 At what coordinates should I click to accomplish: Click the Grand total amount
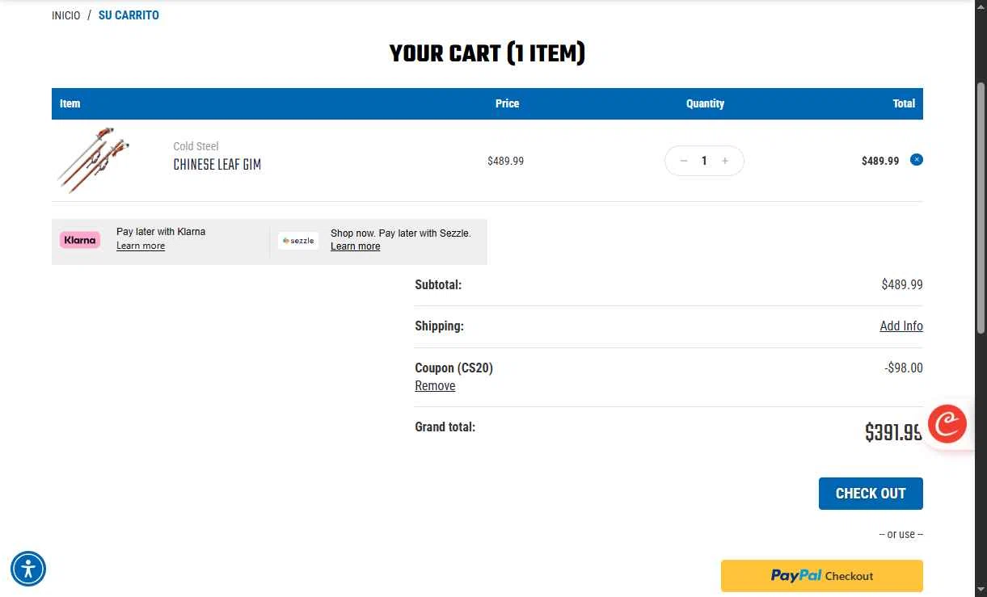pos(893,433)
